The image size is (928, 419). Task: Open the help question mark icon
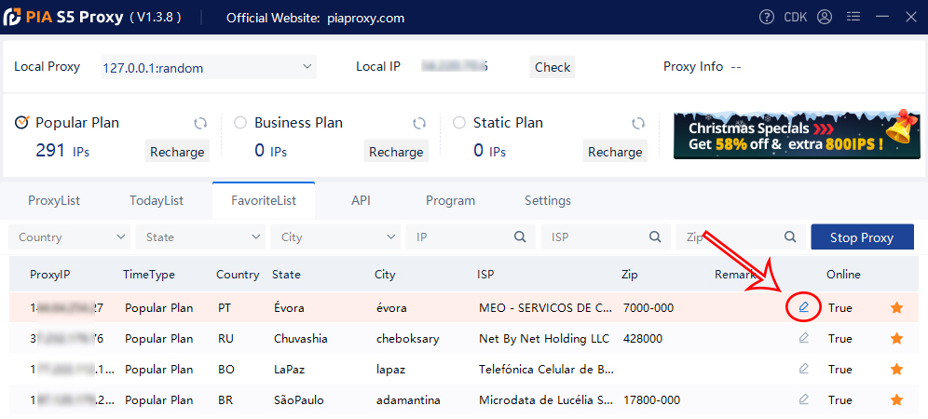coord(767,17)
